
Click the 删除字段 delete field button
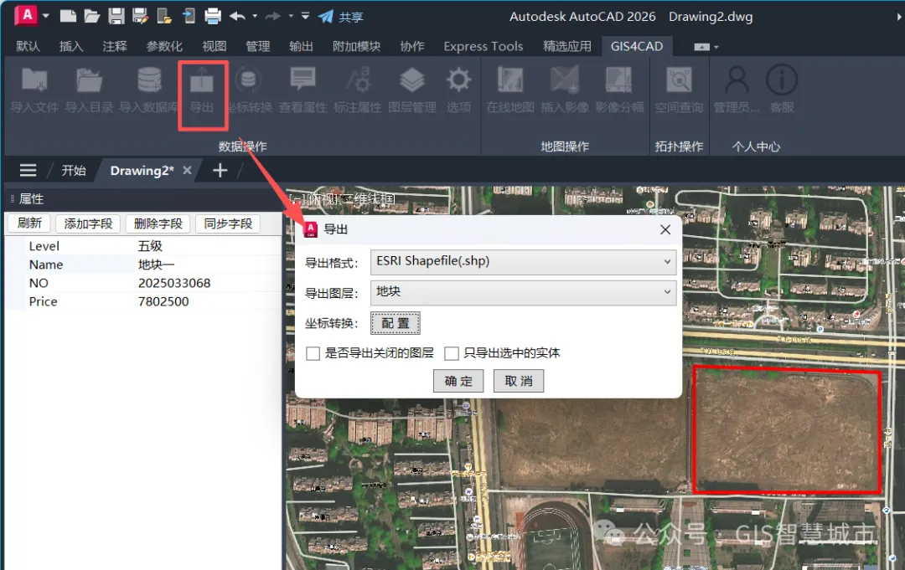(x=158, y=223)
